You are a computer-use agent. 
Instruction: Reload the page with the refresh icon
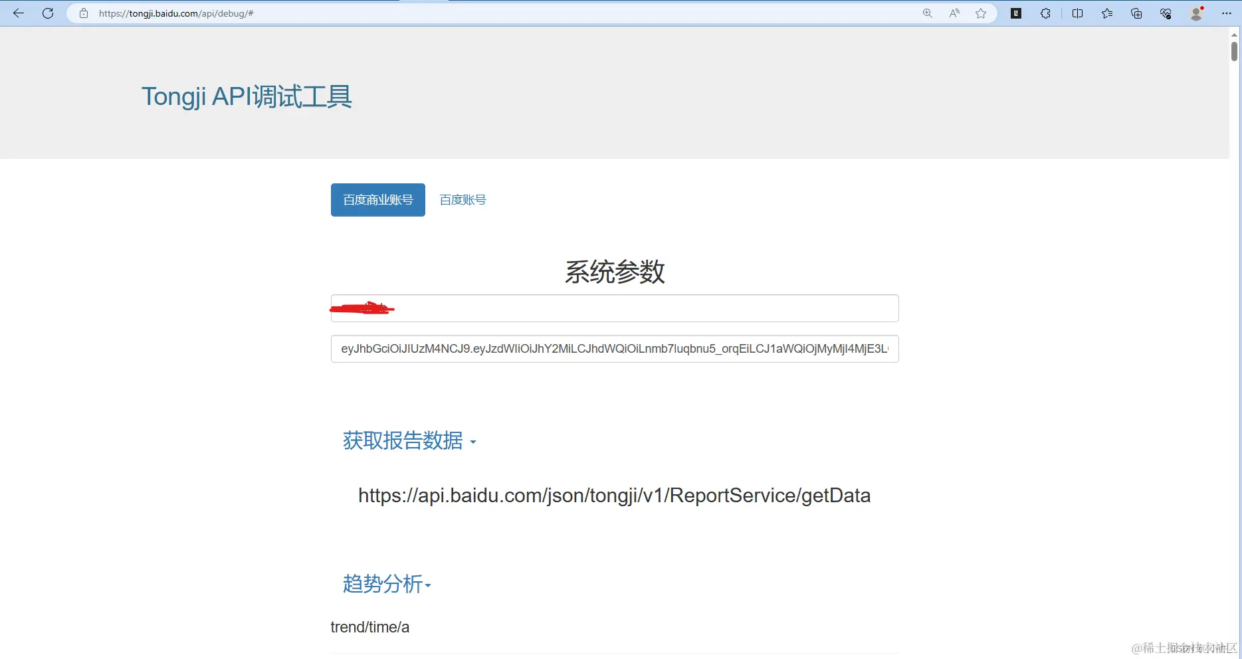point(48,13)
